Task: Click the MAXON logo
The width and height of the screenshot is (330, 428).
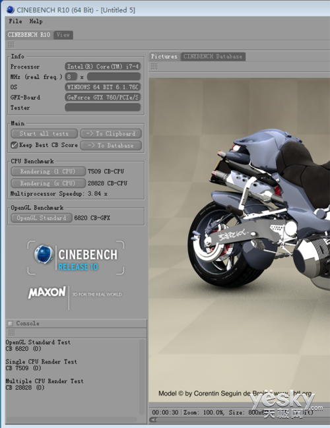Action: coord(47,292)
